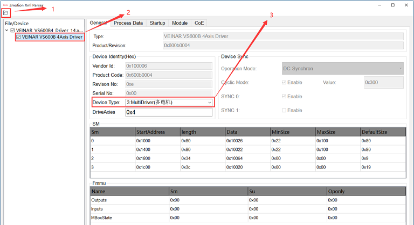The width and height of the screenshot is (414, 225).
Task: Click the length column header
Action: (x=203, y=132)
